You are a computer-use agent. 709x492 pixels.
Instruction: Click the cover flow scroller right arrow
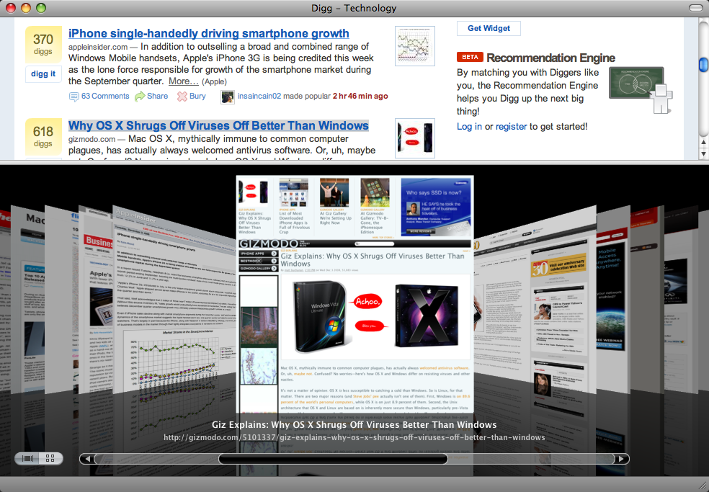tap(622, 459)
